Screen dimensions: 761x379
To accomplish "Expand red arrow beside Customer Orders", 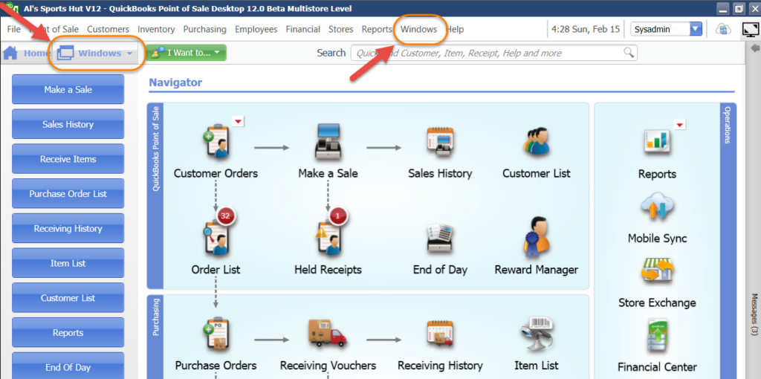I will (x=238, y=121).
